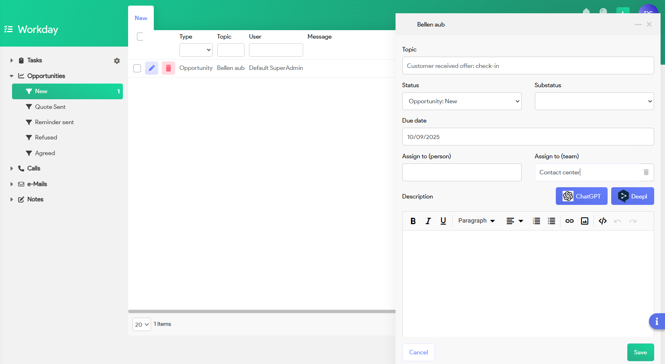Toggle the select-all checkbox in header

tap(140, 37)
